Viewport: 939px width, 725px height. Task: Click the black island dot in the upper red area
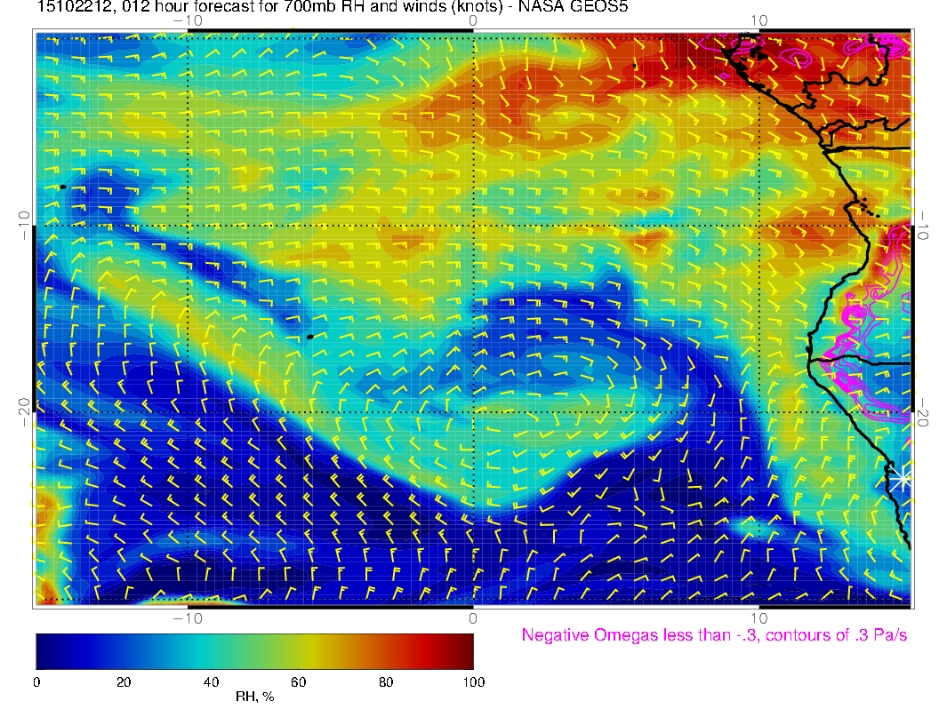[635, 65]
